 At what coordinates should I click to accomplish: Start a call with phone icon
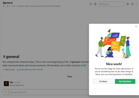click(86, 4)
